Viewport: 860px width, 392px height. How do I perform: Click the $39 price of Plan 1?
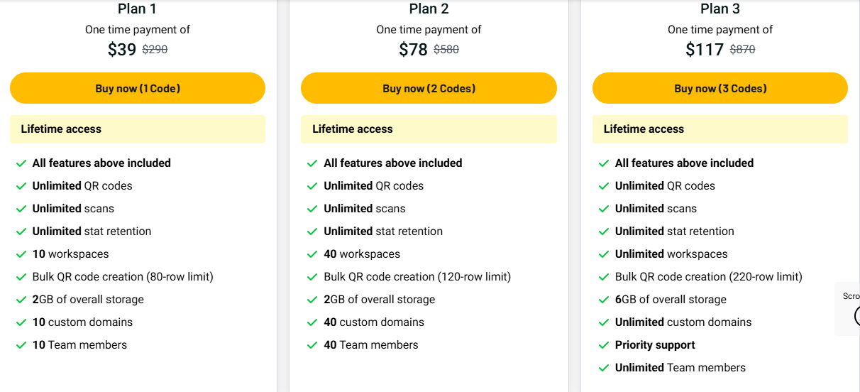point(122,50)
